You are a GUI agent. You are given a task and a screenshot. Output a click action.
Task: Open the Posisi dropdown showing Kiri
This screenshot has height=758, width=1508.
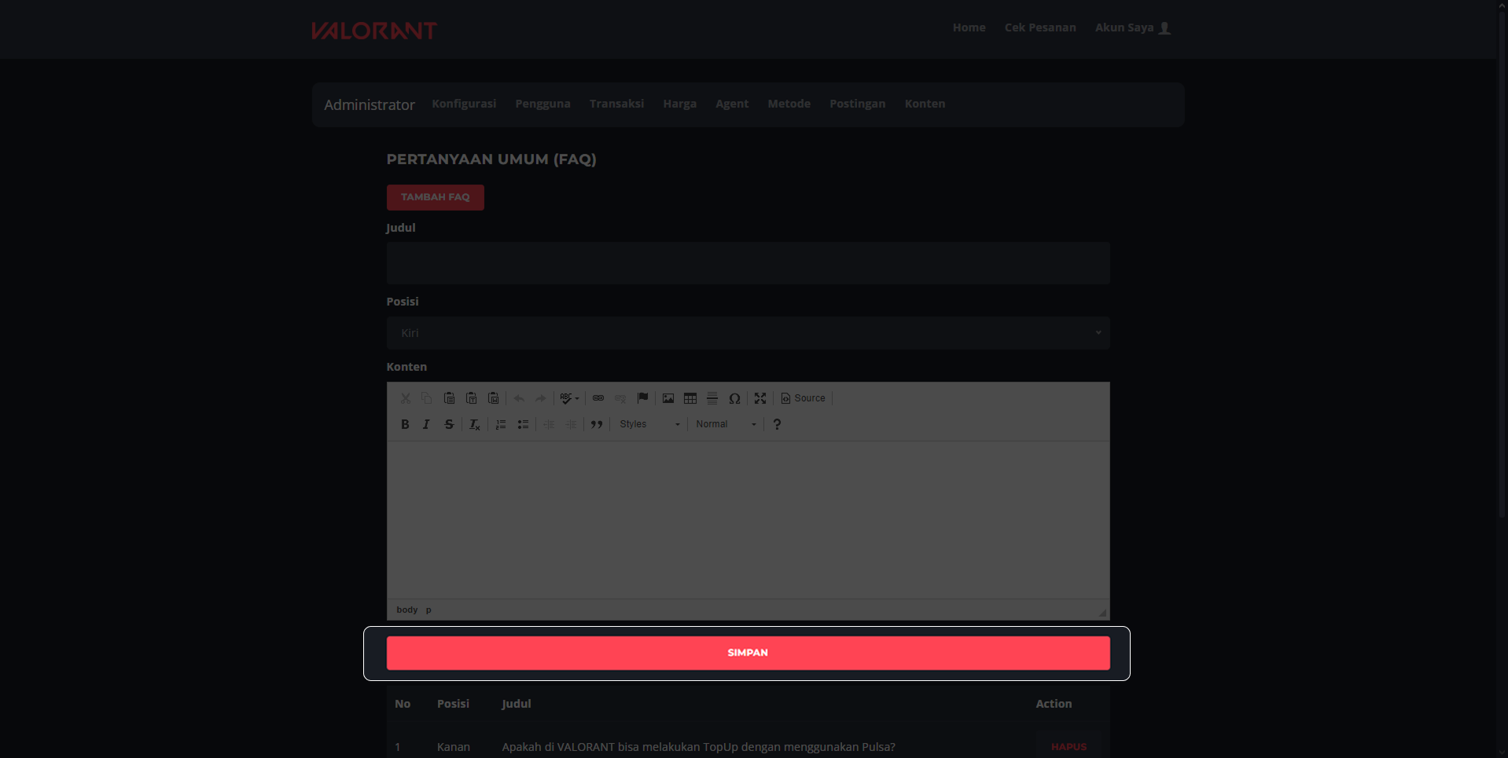pos(748,333)
